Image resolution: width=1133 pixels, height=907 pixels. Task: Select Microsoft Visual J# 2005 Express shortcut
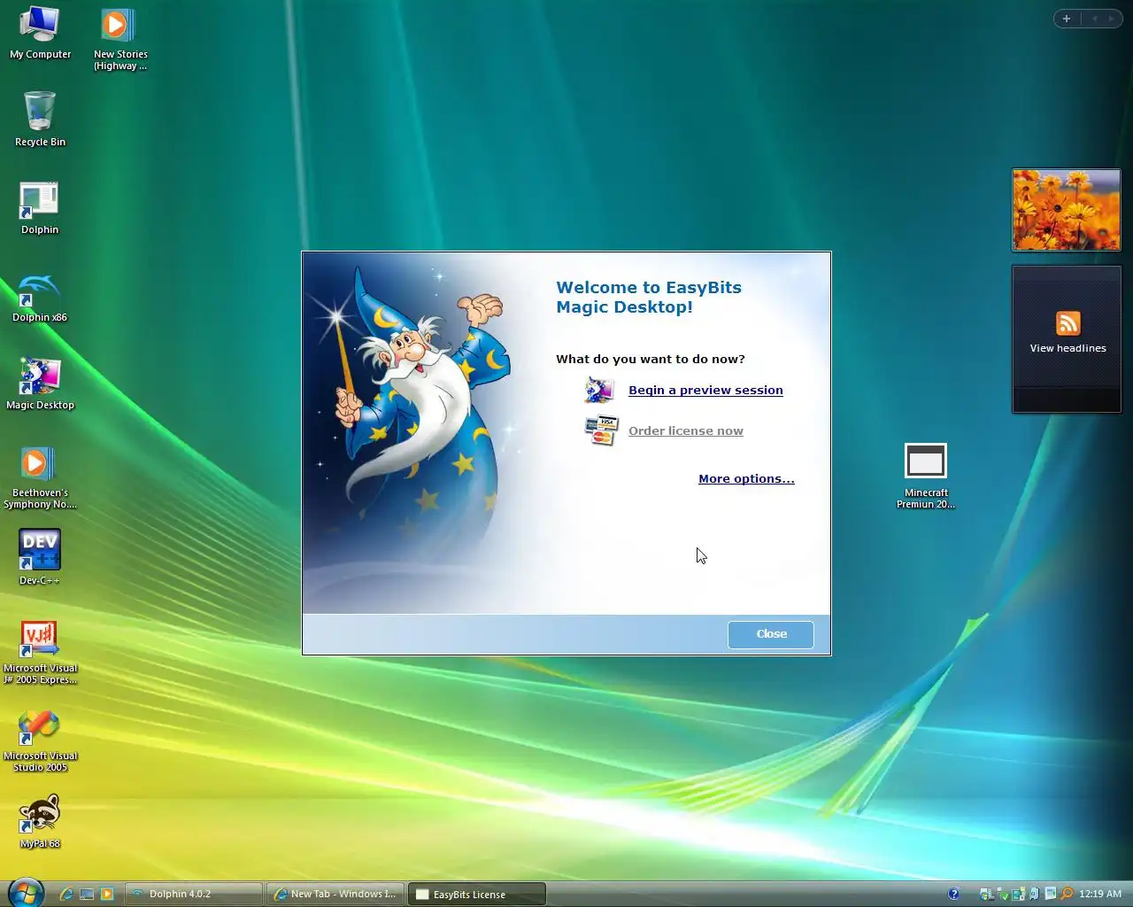pos(40,652)
